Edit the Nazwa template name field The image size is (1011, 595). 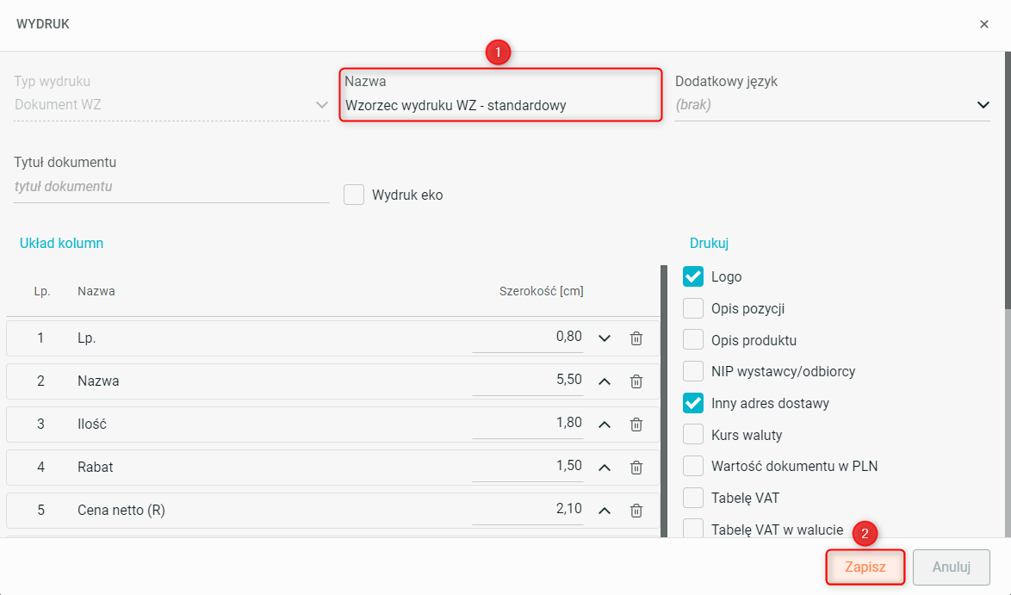[x=499, y=106]
